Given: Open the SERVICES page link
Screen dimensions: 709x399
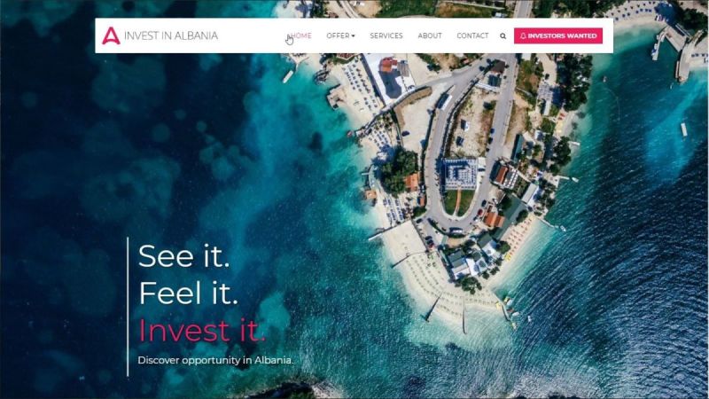Looking at the screenshot, I should [x=386, y=35].
